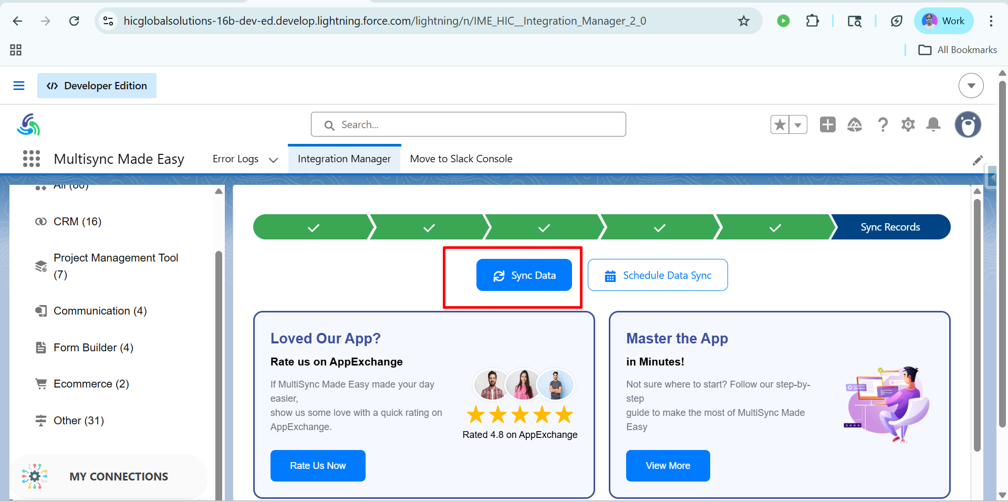Bookmark this page with the star icon
This screenshot has height=502, width=1008.
pos(743,21)
